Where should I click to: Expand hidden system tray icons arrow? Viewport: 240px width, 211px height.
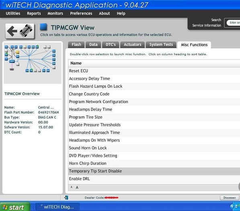point(232,207)
